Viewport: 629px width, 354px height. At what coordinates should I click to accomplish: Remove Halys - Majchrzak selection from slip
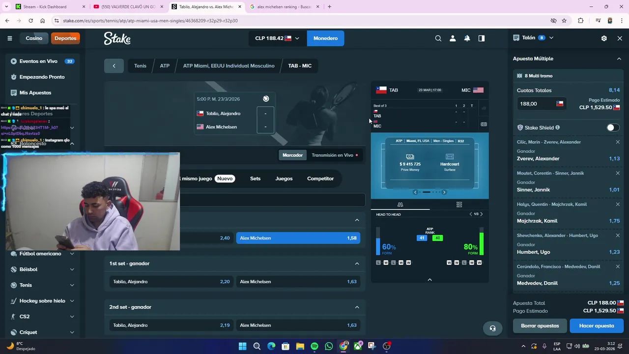pos(618,204)
